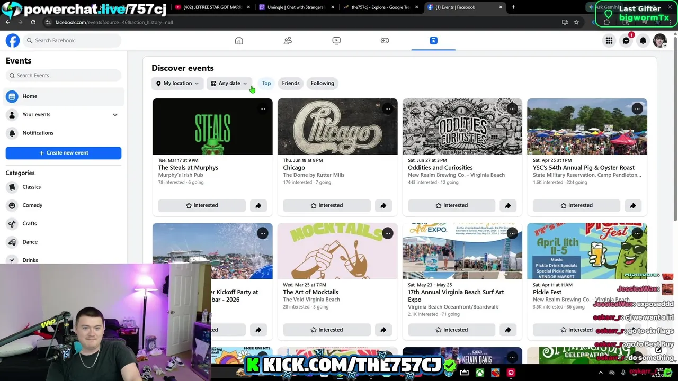Open the Mocktails event cover image
The width and height of the screenshot is (678, 381).
point(337,251)
